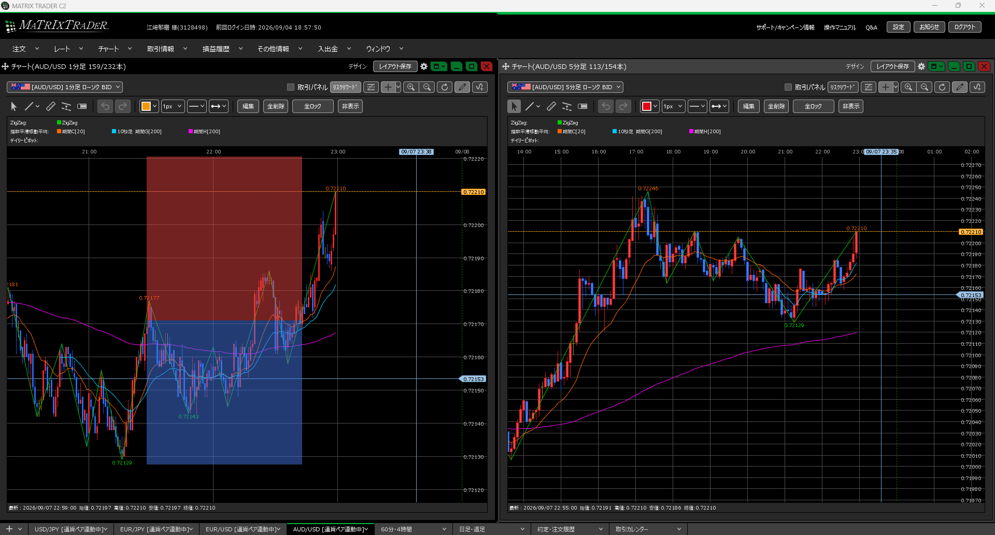This screenshot has height=535, width=995.
Task: Open the レート menu
Action: coord(68,49)
